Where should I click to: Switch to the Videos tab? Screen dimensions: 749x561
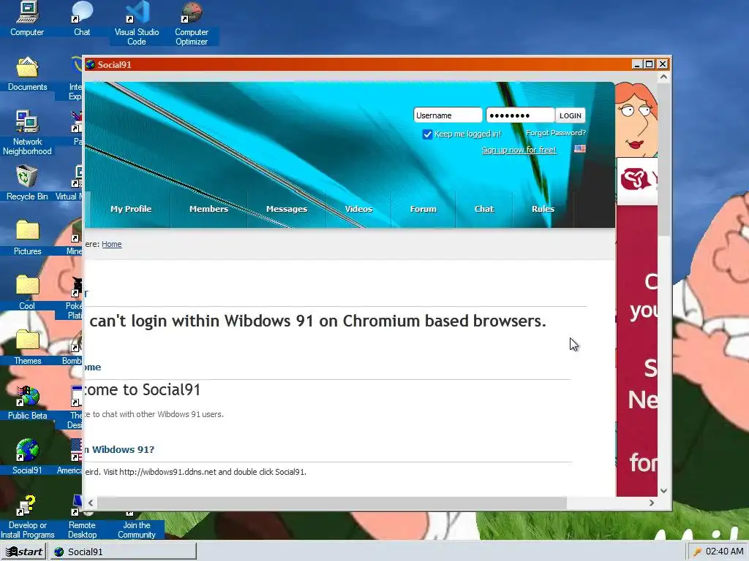click(x=358, y=209)
